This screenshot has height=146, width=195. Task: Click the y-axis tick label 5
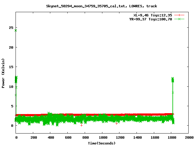[12, 106]
